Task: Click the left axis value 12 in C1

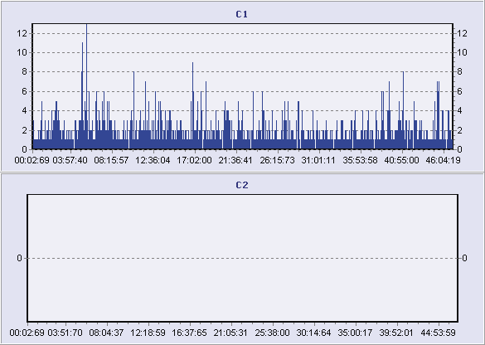Action: [22, 33]
